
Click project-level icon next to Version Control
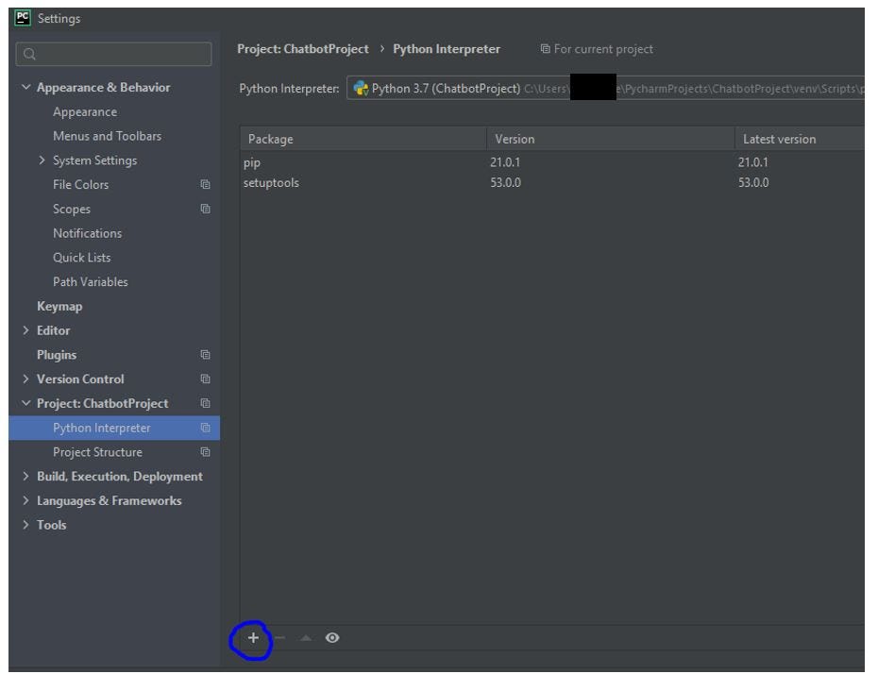(x=206, y=379)
